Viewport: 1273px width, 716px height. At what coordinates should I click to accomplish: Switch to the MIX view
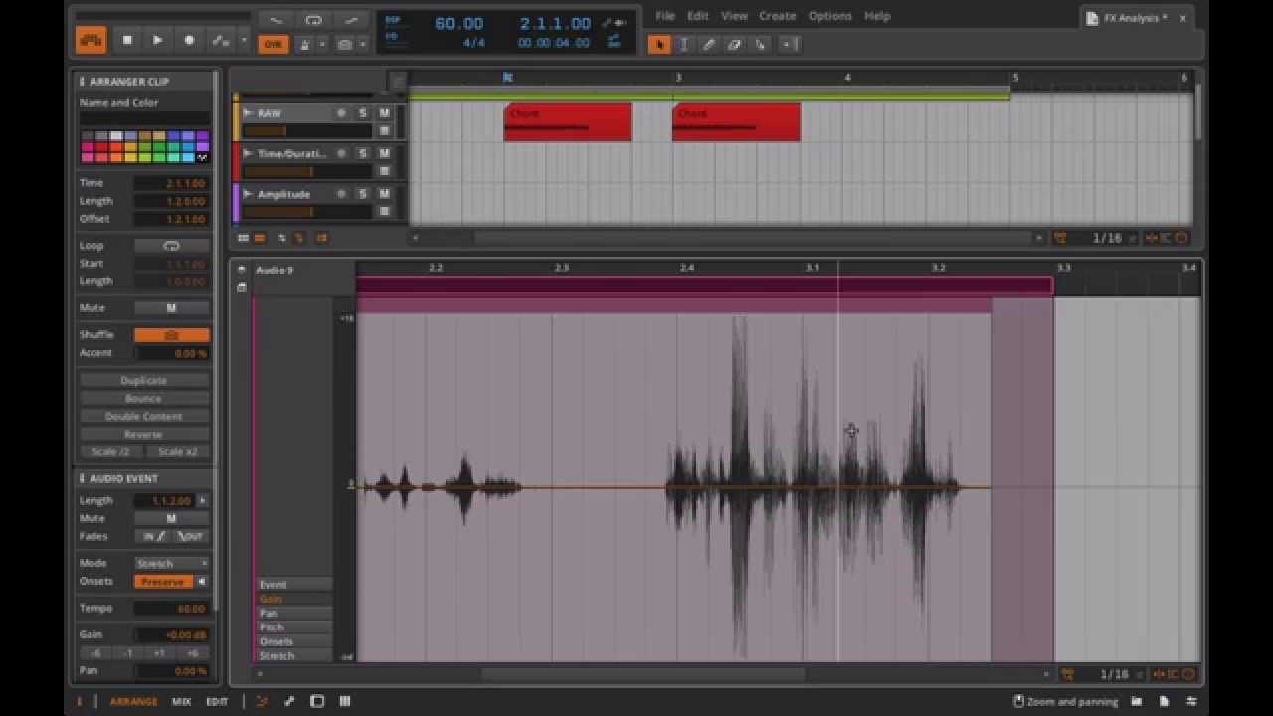click(181, 701)
